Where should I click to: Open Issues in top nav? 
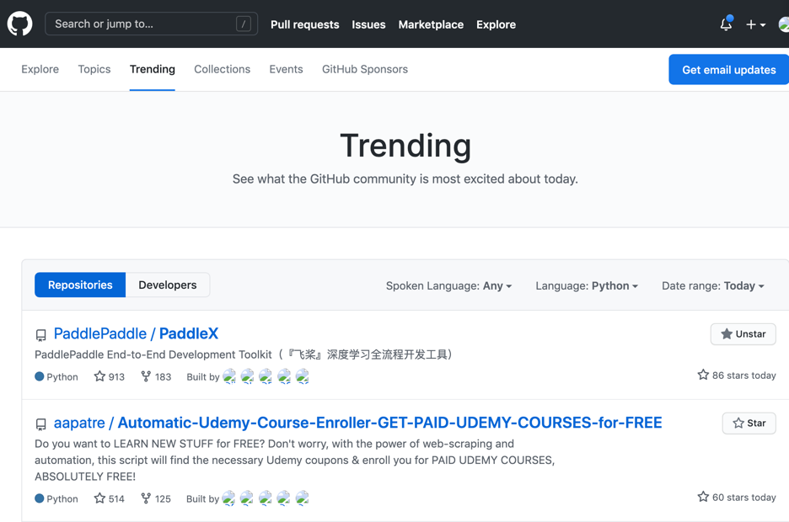(368, 24)
